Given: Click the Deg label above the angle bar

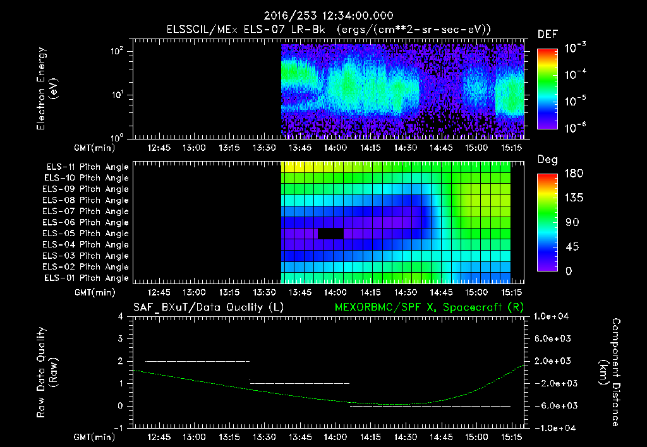Looking at the screenshot, I should (547, 160).
